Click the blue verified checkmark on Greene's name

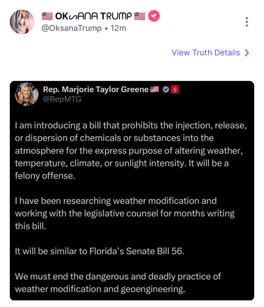(166, 90)
